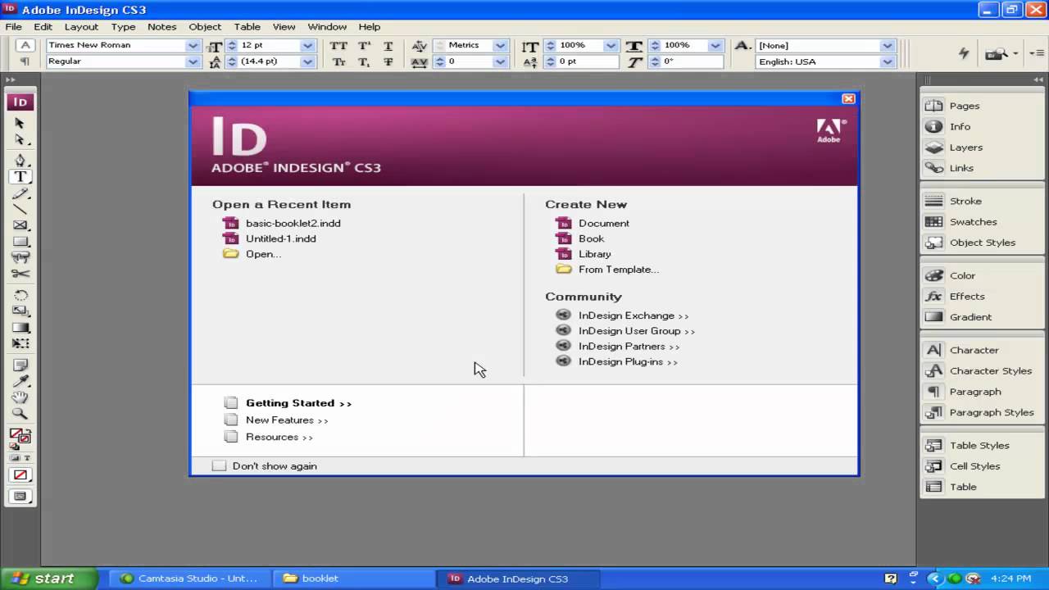Select the Line tool

pos(20,210)
